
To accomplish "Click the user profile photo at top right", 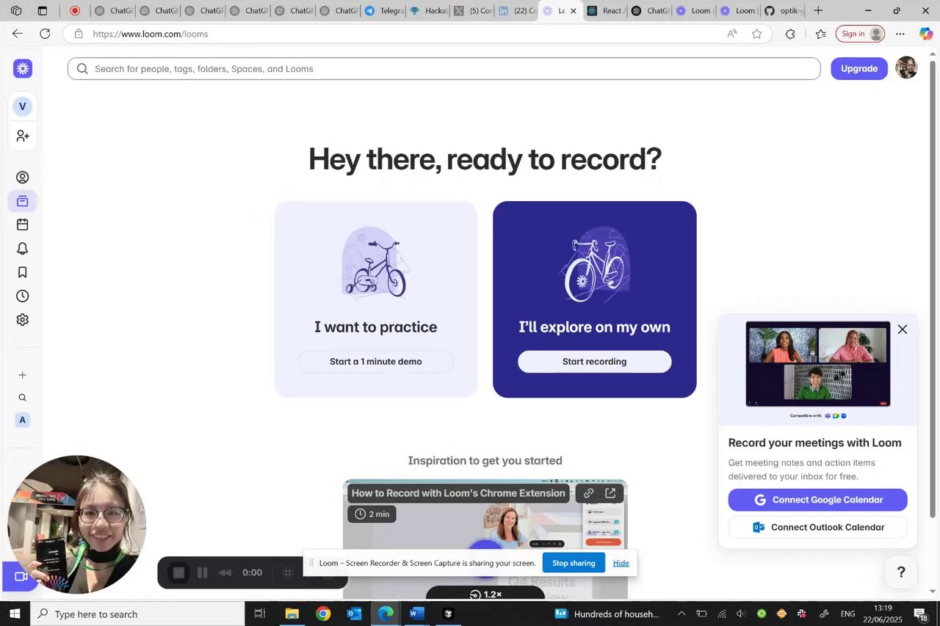I will (906, 68).
